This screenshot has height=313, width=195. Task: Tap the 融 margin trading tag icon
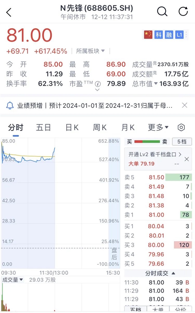click(x=169, y=34)
